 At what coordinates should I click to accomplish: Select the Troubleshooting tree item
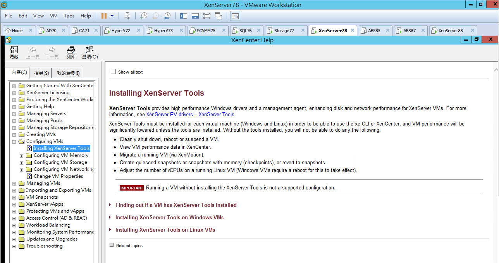pyautogui.click(x=44, y=246)
